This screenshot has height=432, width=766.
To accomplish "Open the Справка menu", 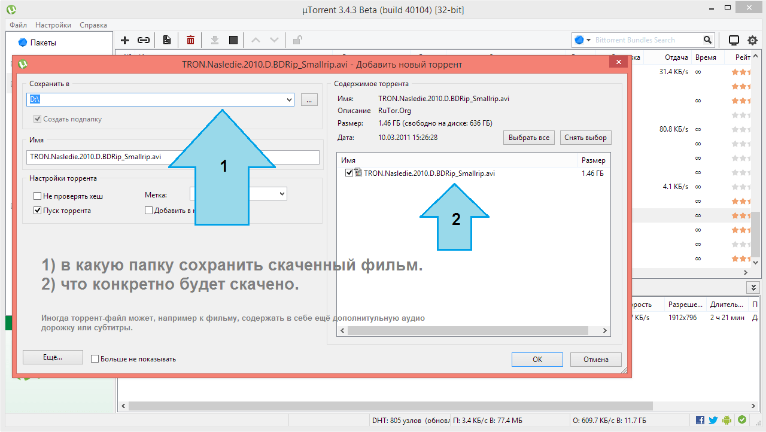I will pos(93,25).
